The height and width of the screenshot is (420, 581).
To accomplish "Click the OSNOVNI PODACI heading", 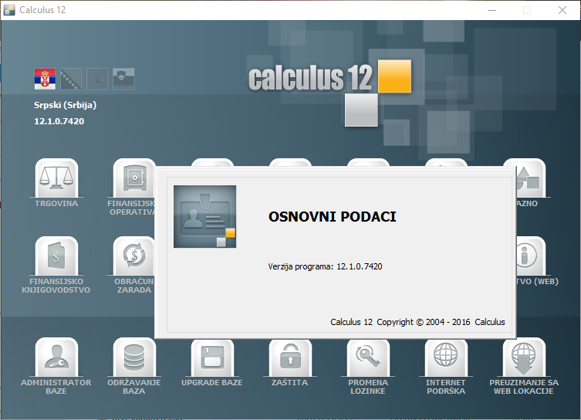I will point(333,217).
